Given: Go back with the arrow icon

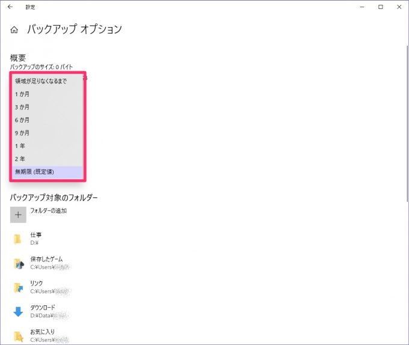Looking at the screenshot, I should (x=10, y=7).
